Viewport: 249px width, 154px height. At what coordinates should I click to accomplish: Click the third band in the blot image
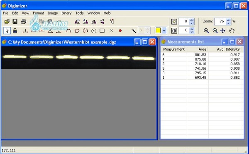[67, 57]
